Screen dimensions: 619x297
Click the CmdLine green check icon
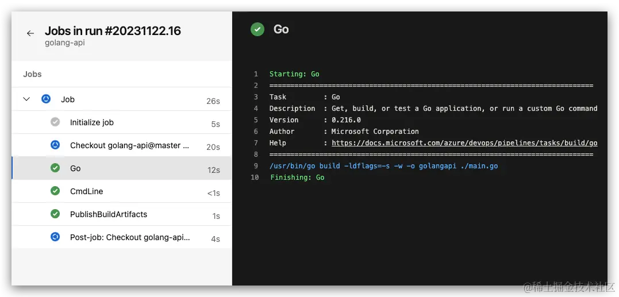[55, 191]
